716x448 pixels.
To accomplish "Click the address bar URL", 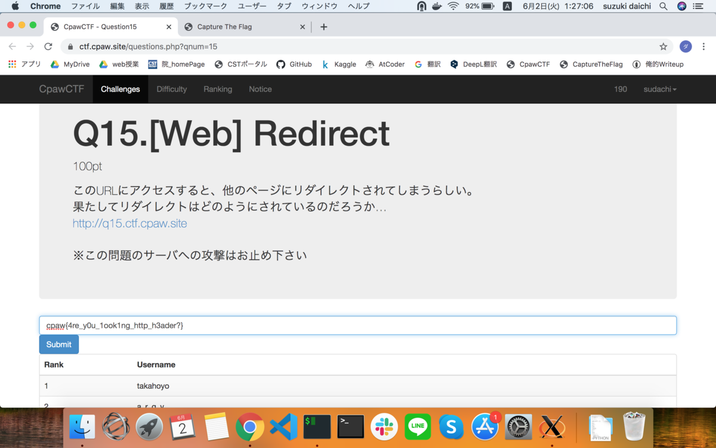I will 148,47.
